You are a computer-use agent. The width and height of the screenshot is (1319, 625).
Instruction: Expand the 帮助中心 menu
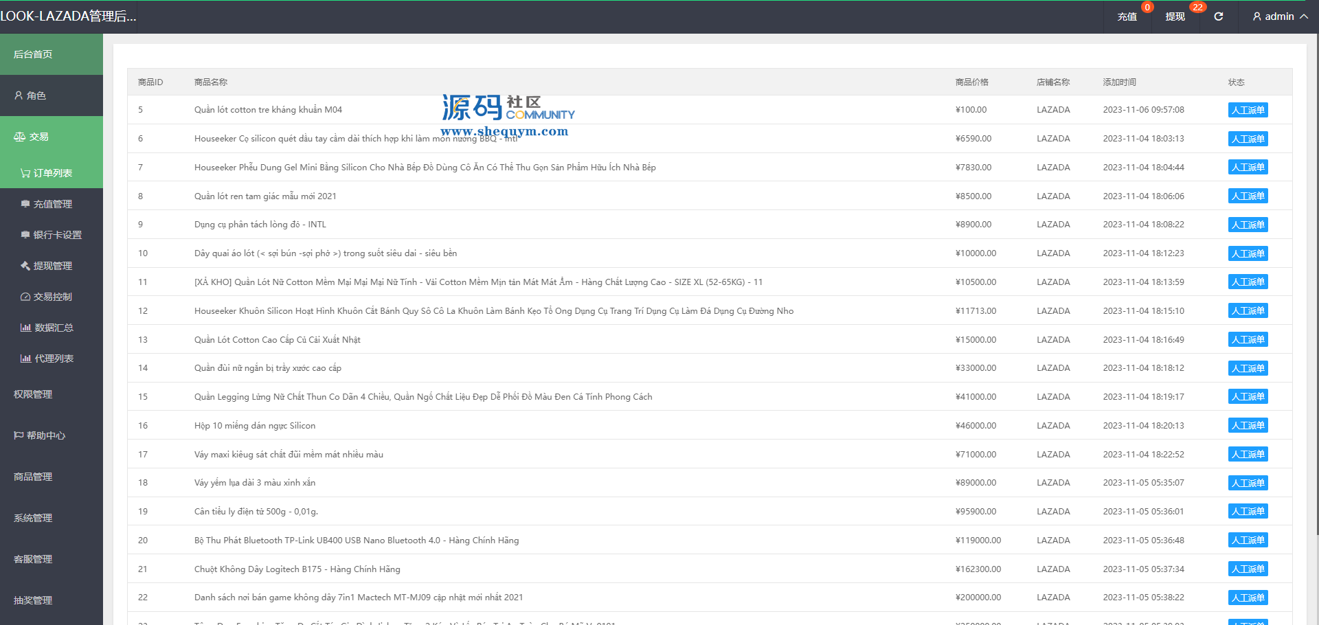[52, 435]
